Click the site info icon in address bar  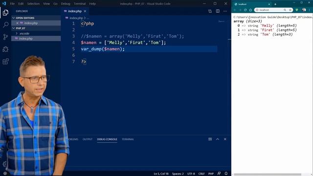coord(257,10)
